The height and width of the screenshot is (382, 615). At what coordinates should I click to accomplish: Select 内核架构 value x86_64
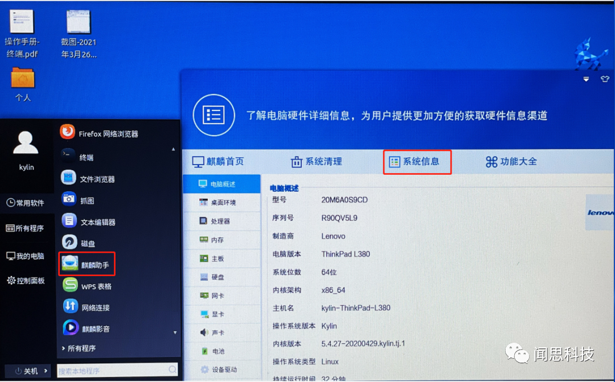[x=333, y=290]
